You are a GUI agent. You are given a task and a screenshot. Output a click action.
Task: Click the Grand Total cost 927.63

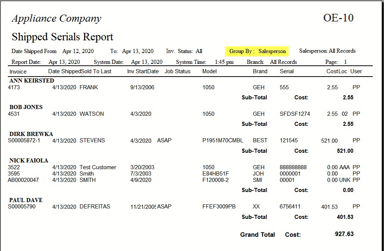[344, 234]
